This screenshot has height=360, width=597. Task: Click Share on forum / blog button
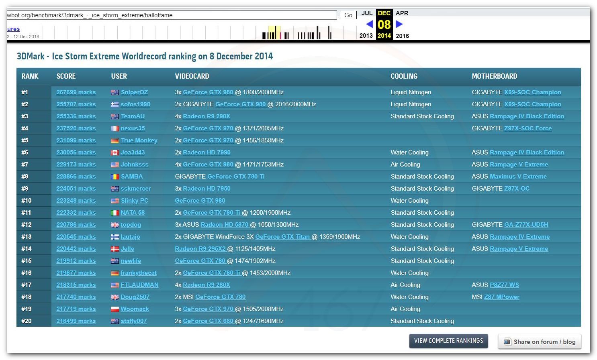[x=540, y=342]
